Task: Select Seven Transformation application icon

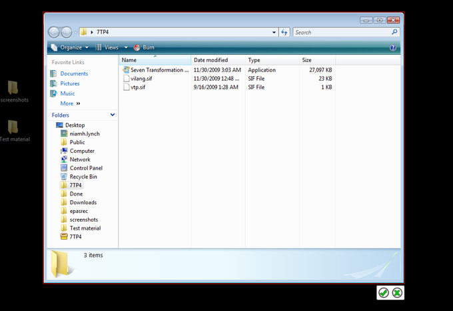Action: pyautogui.click(x=126, y=69)
